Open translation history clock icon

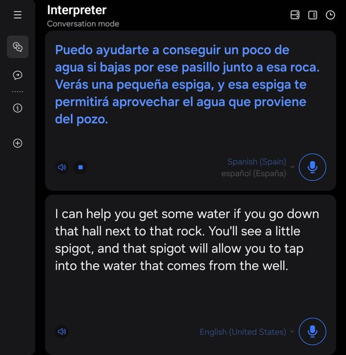click(x=330, y=15)
